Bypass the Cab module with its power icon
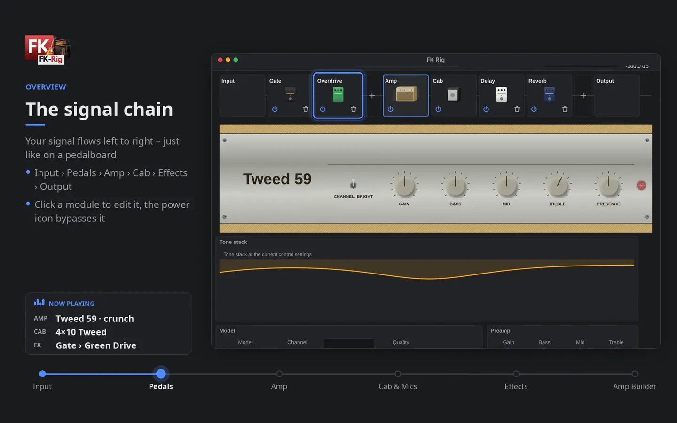Viewport: 677px width, 423px height. 438,109
